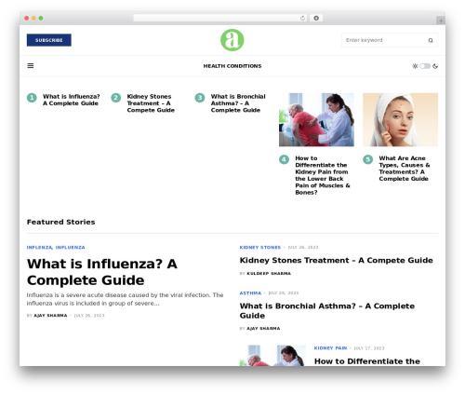Open 'How to Differentiate the' featured story title

point(367,361)
